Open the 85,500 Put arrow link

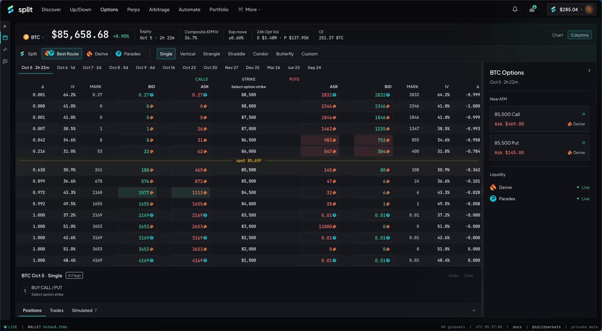tap(583, 143)
